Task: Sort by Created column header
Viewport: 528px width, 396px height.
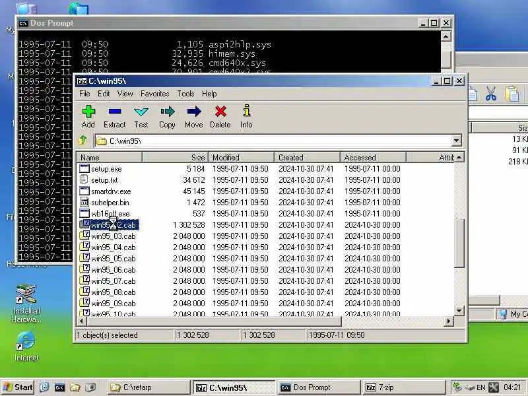Action: pos(307,157)
